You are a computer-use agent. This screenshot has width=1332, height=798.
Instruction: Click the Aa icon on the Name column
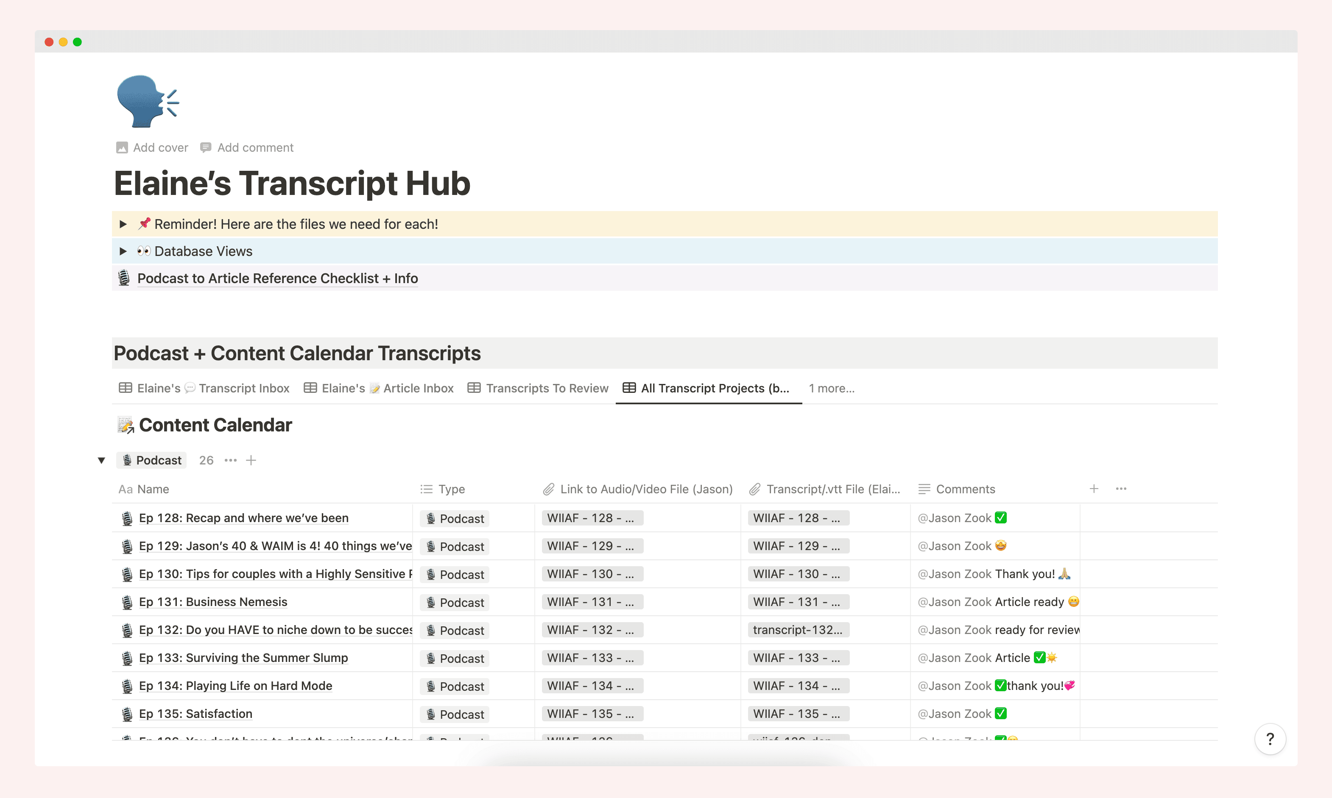(x=126, y=489)
